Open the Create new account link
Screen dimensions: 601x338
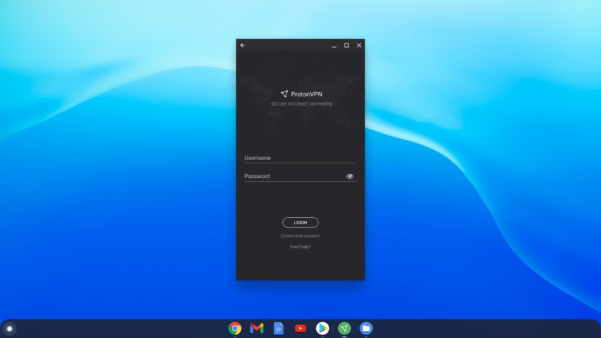tap(300, 236)
